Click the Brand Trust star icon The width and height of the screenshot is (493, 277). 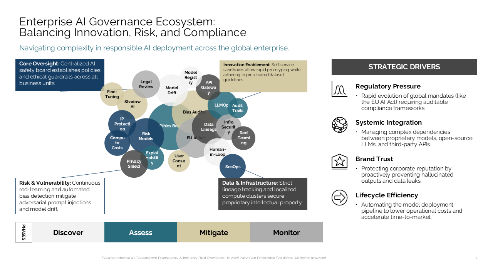pos(339,162)
